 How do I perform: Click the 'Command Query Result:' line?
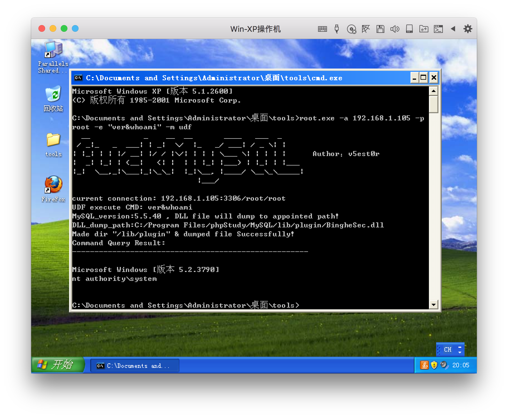[x=119, y=243]
